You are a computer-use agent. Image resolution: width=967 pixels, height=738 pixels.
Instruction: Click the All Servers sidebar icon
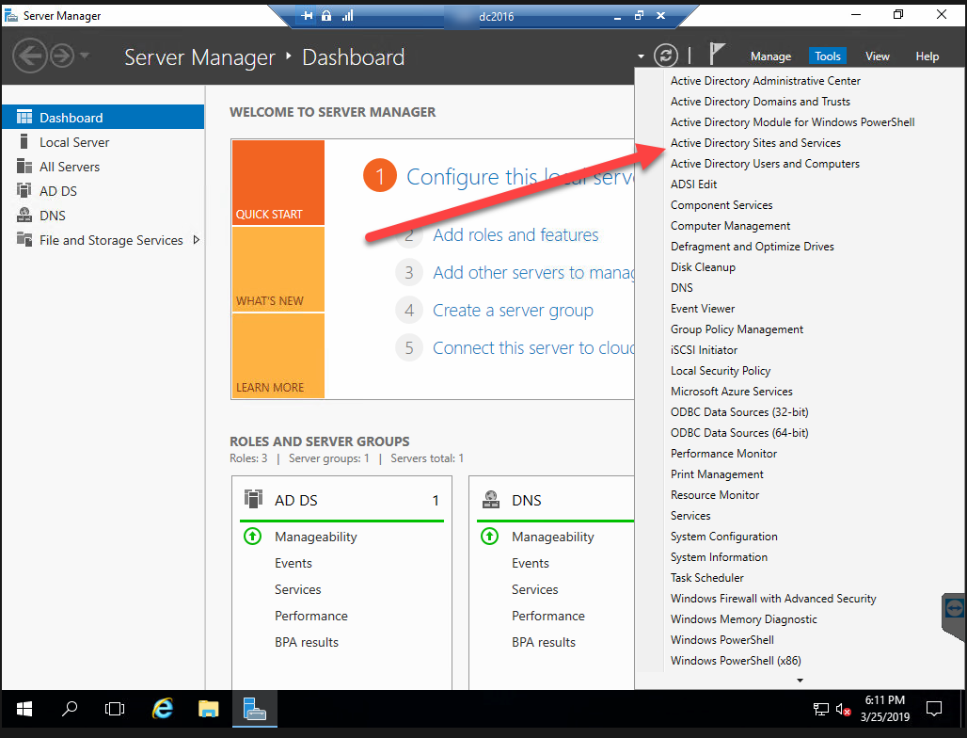point(24,166)
